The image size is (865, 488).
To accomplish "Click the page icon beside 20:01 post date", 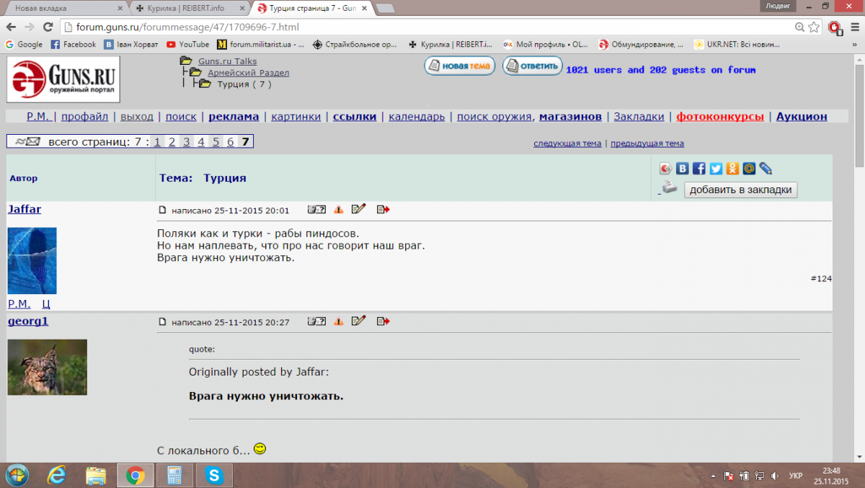I will 163,210.
